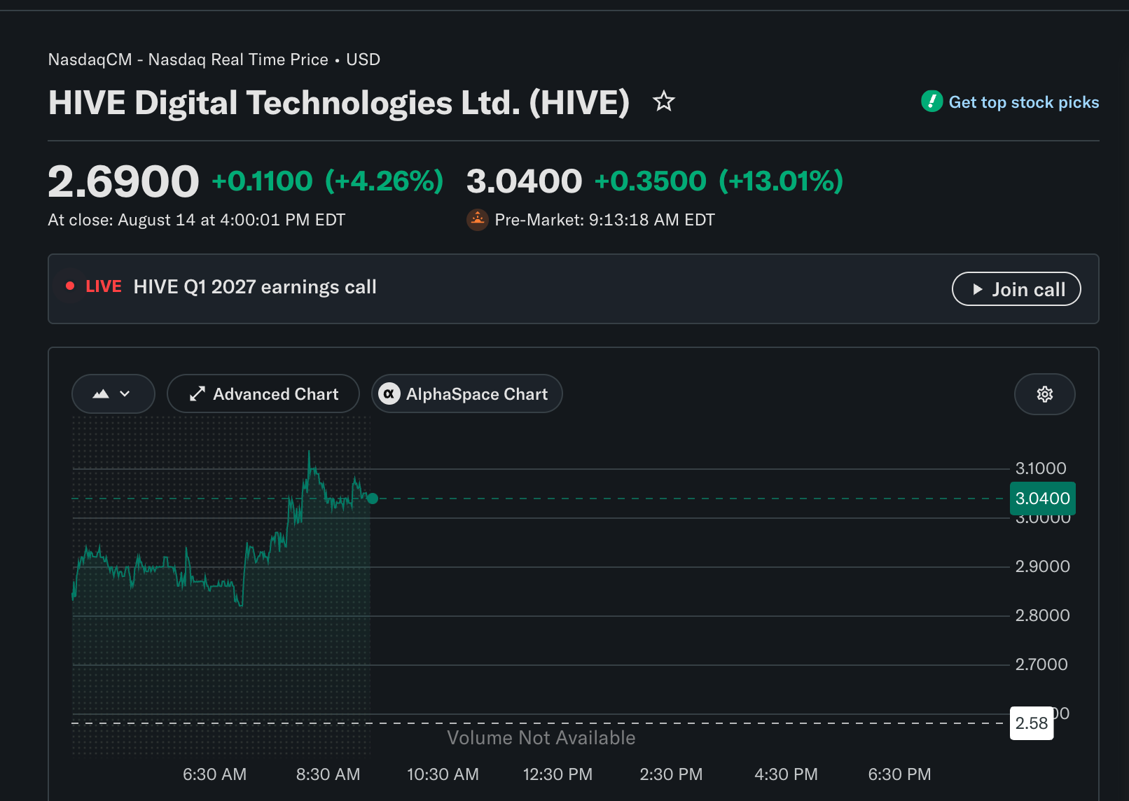Select the current price marker dot on chart
Screen dimensions: 1129x801
[373, 499]
